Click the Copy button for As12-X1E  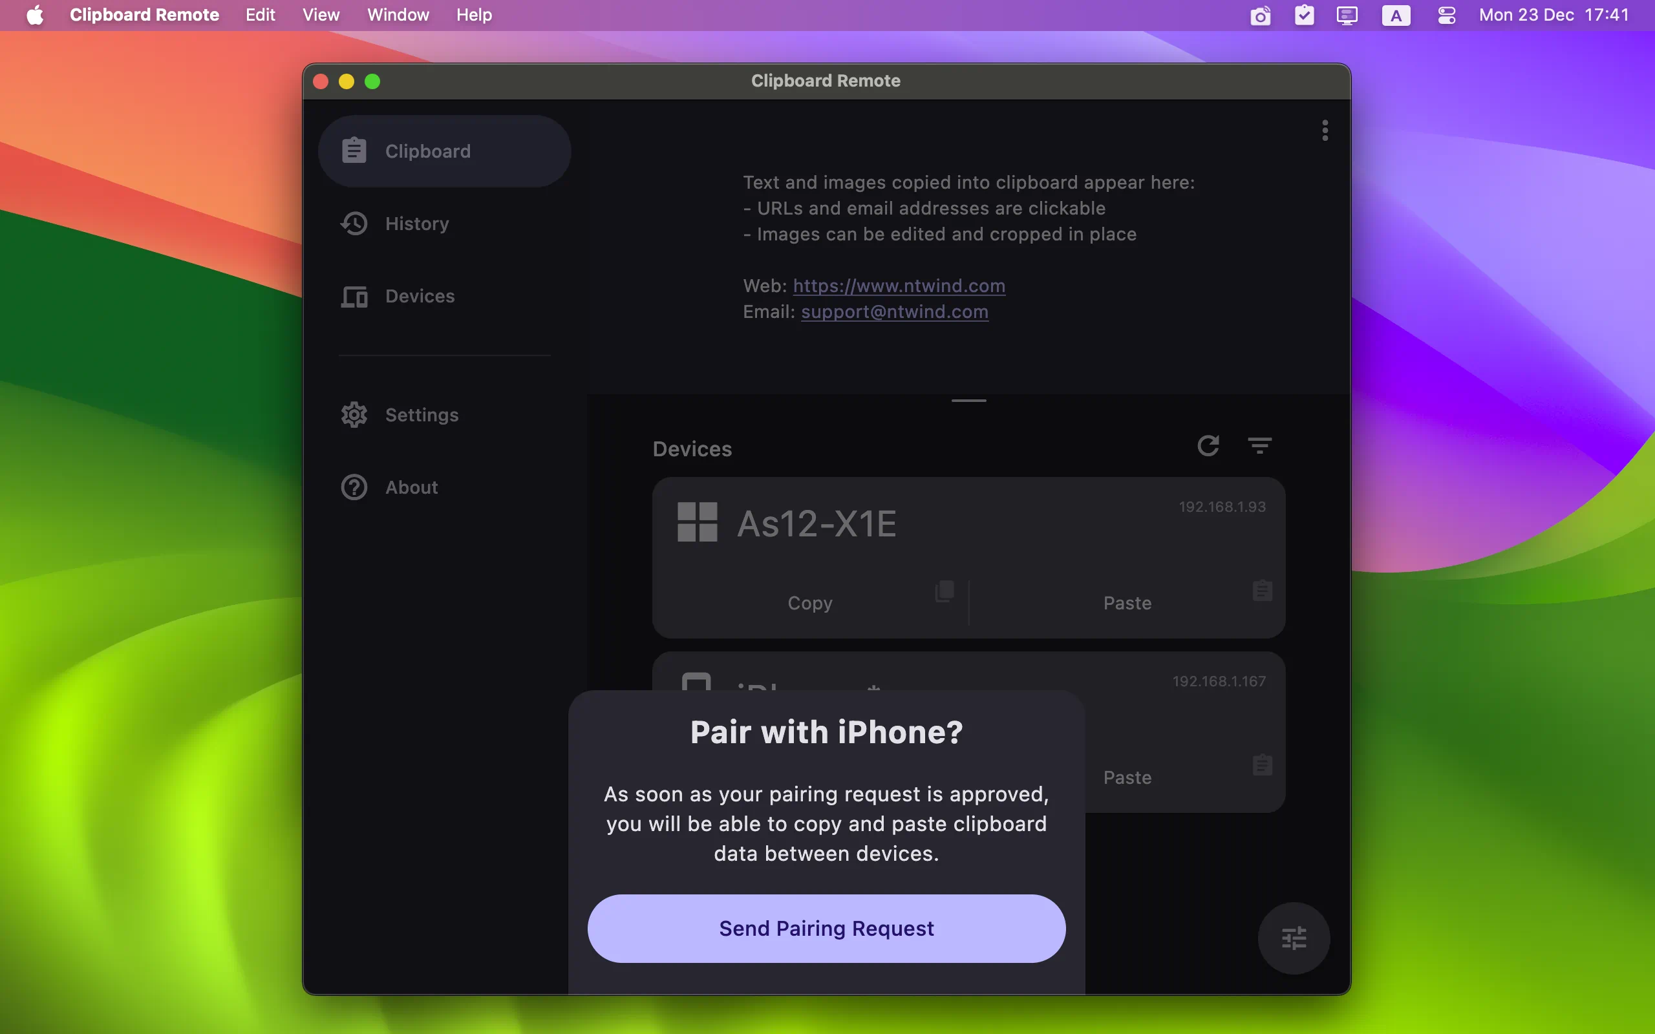point(809,602)
